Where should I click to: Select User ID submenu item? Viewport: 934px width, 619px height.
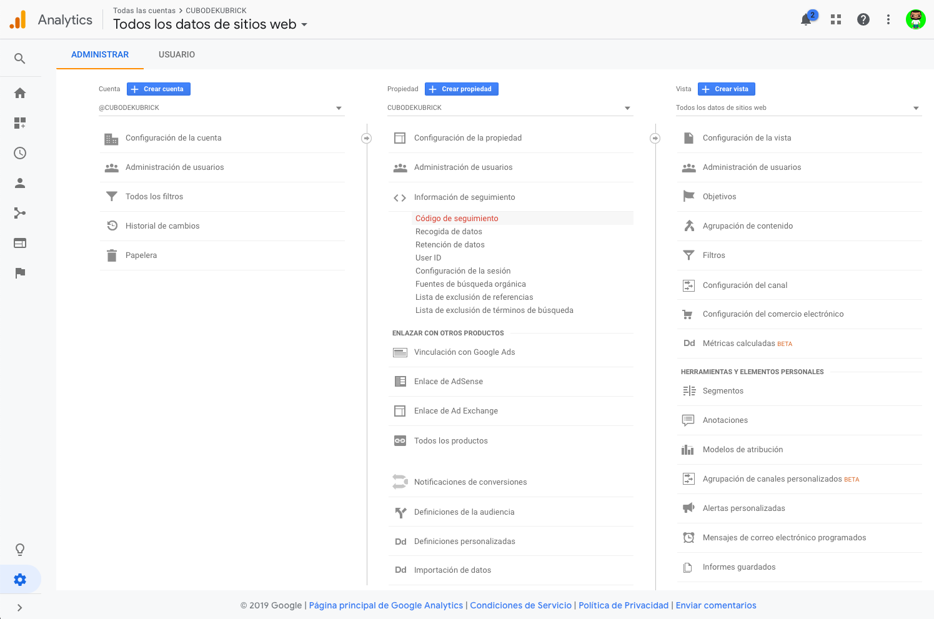[x=428, y=258]
